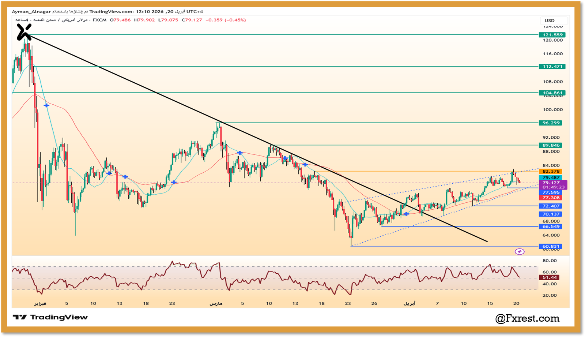
Task: Click the purple lightning quick-trade icon
Action: [520, 251]
